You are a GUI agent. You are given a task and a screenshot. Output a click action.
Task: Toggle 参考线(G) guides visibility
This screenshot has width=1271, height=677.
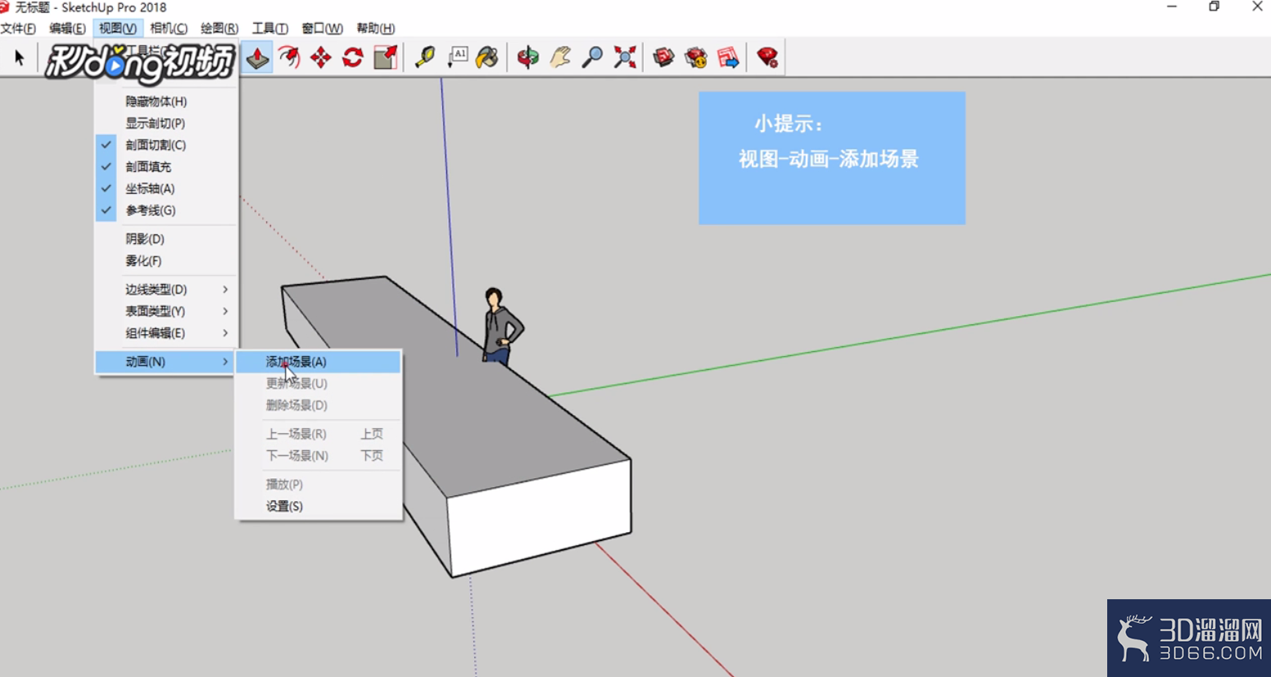click(x=166, y=210)
